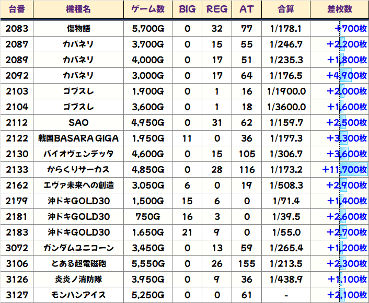Click the +11,700枚 difference value

coord(344,170)
